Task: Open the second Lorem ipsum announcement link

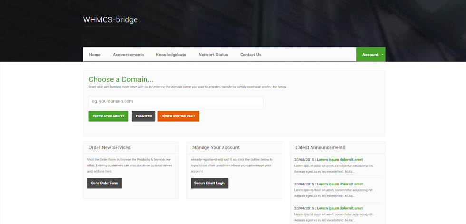Action: 340,184
